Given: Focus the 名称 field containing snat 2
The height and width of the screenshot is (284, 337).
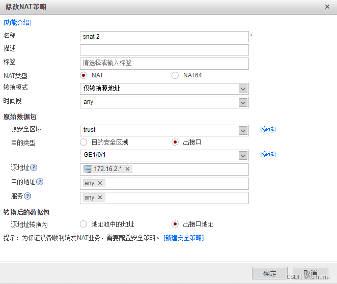Looking at the screenshot, I should point(164,37).
